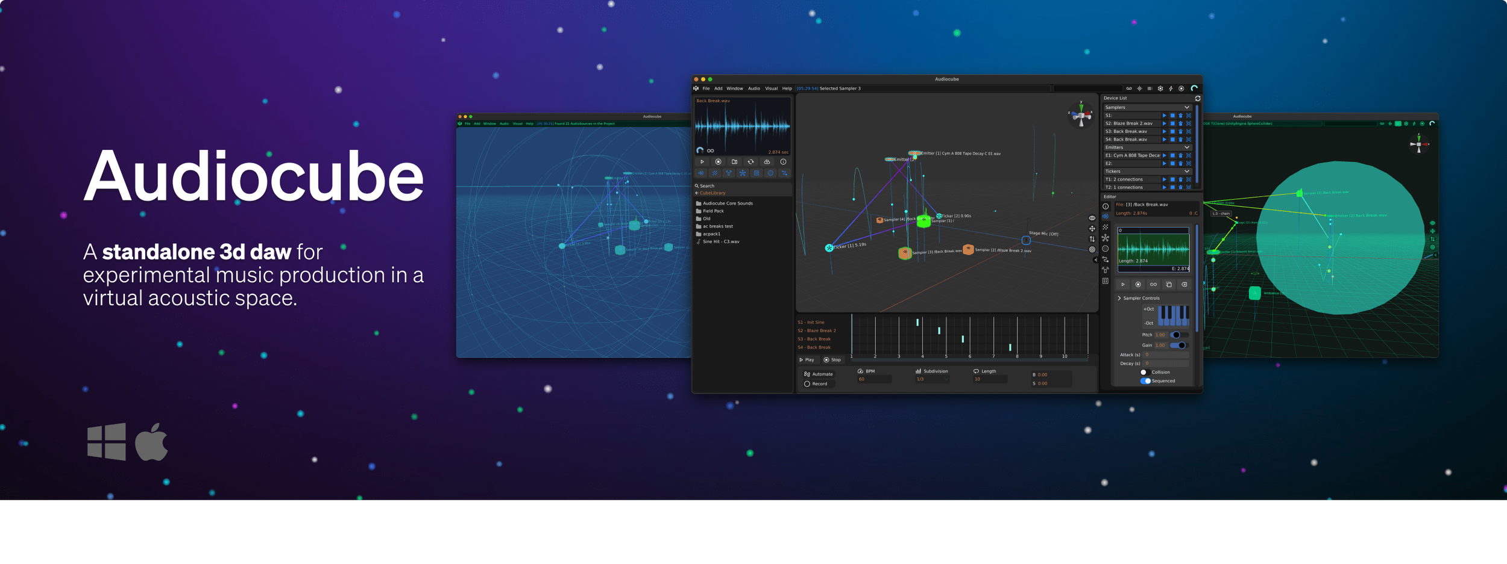Click the play icon for sampler S3: Back Break.wav
Viewport: 1507px width, 564px height.
pos(1165,131)
